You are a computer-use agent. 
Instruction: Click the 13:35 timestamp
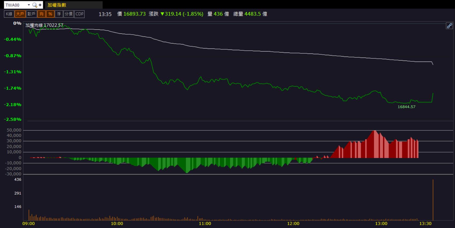[105, 14]
